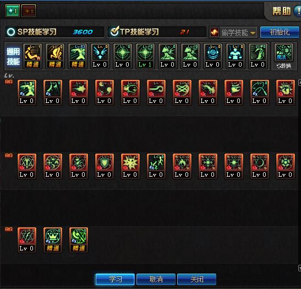Click the crown skill icon in bottom row

coord(53,240)
